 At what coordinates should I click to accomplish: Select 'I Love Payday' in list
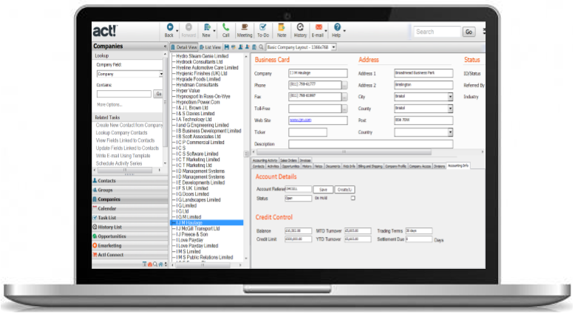189,240
